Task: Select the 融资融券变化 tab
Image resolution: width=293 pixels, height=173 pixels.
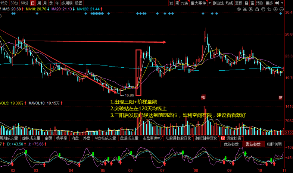Action: [x=206, y=138]
